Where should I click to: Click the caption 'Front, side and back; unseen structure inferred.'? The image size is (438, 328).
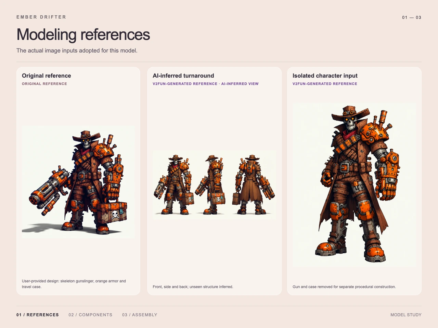pos(193,287)
